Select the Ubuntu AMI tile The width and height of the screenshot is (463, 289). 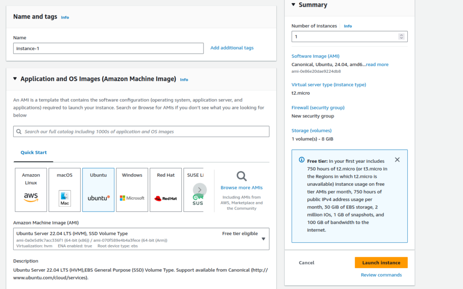point(98,190)
